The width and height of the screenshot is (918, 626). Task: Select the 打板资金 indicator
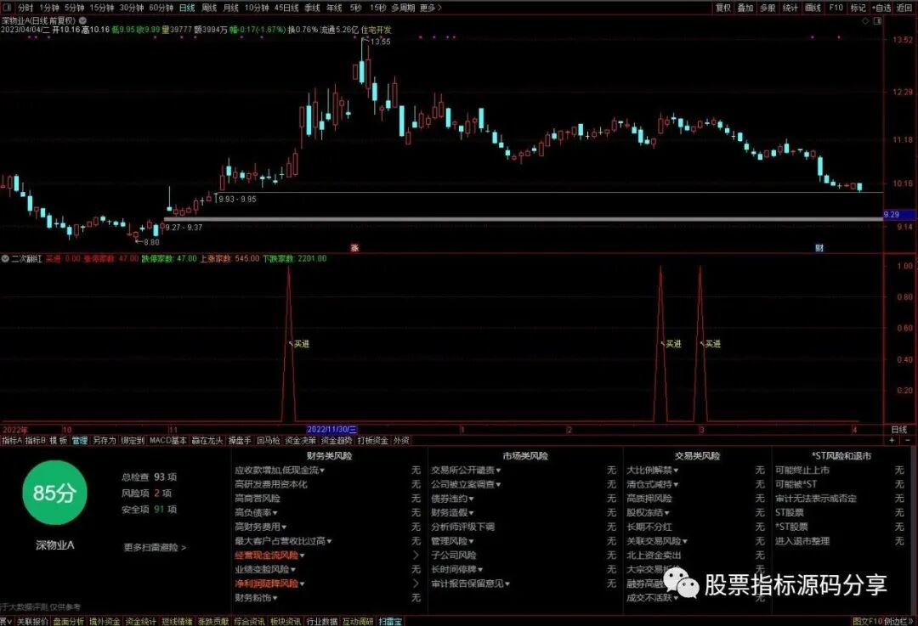373,440
